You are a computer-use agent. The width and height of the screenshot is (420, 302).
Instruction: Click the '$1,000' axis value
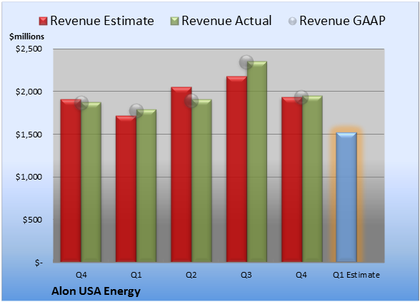tap(29, 177)
